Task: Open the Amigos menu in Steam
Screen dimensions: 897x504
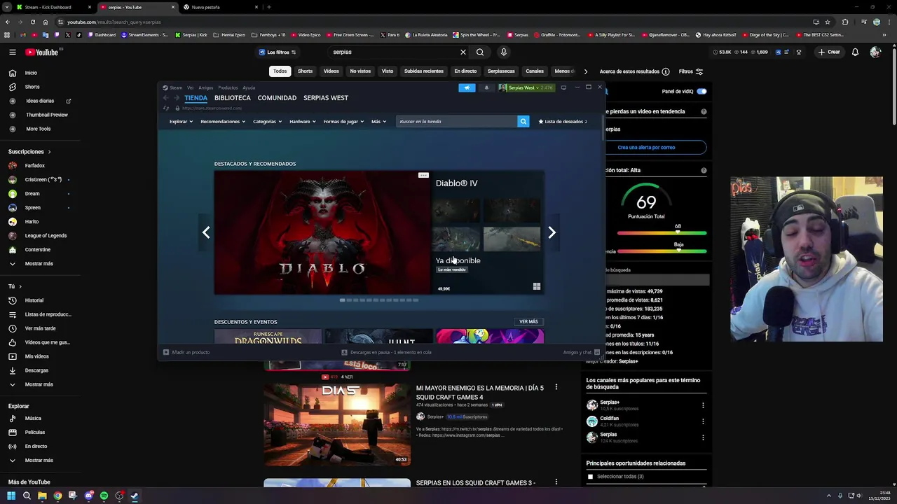Action: point(205,87)
